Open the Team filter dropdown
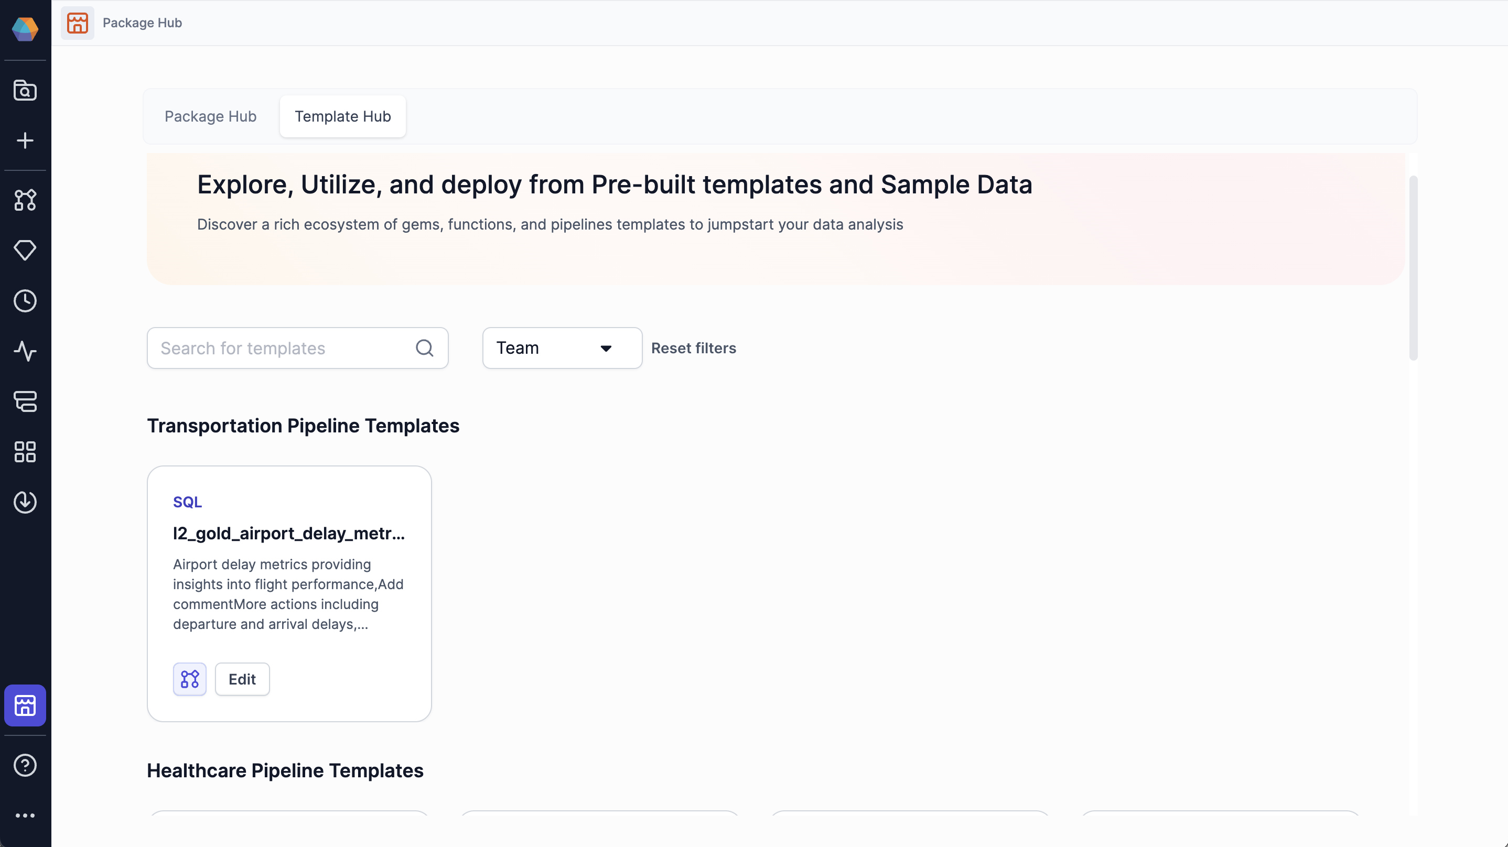The width and height of the screenshot is (1508, 847). point(562,348)
